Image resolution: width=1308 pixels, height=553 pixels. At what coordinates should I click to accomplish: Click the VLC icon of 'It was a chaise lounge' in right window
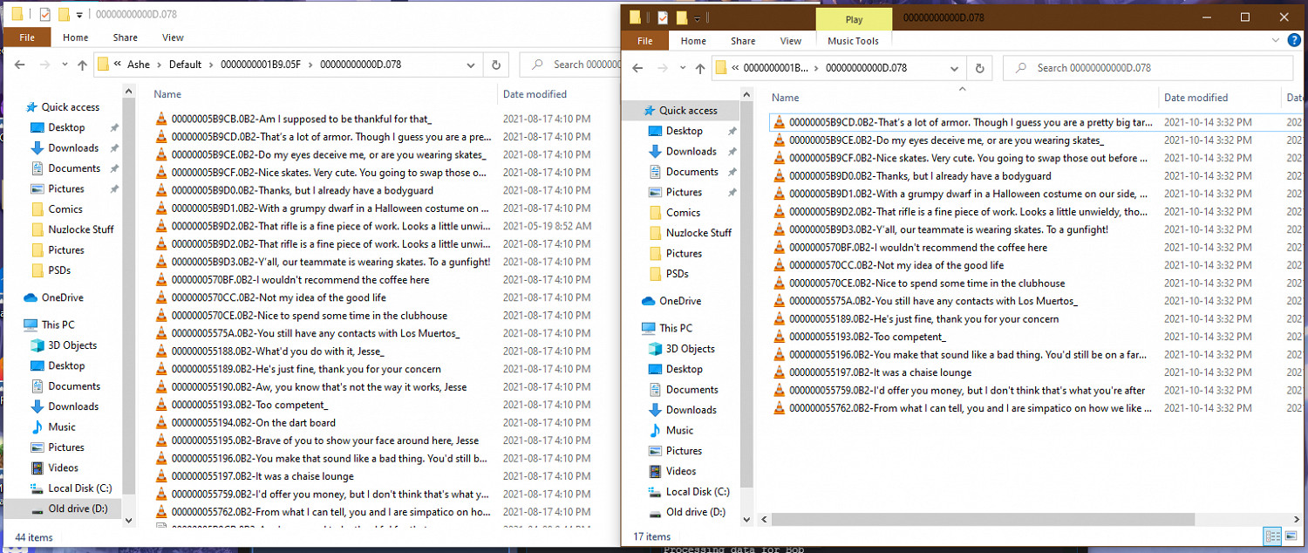pos(780,372)
